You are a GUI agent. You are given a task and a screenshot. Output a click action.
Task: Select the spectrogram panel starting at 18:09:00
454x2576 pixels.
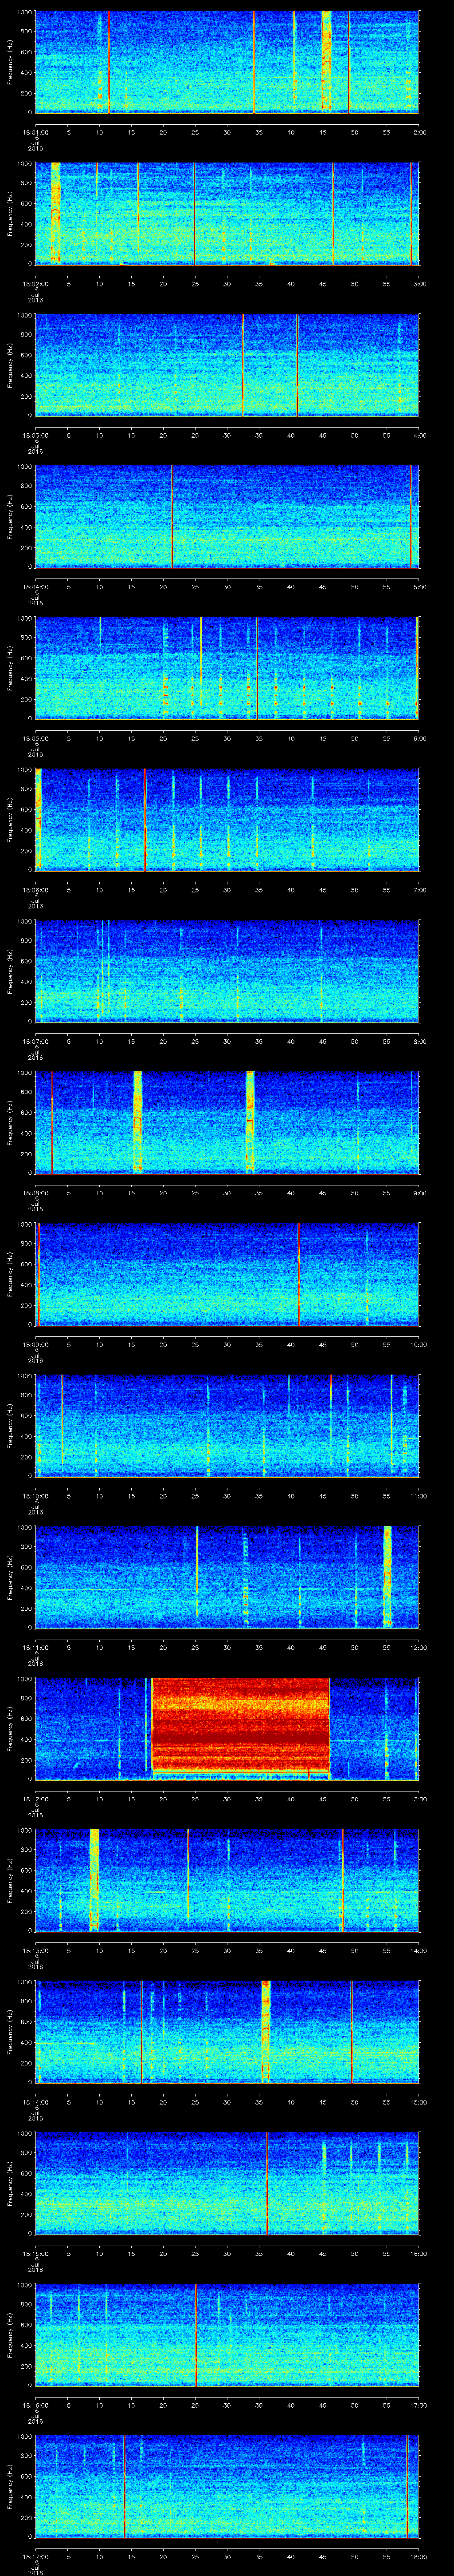click(x=227, y=1273)
